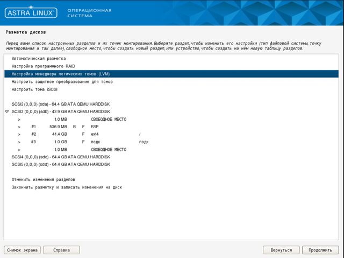
Task: Select SCSI5 (sdd) 64.4 GB disk
Action: click(x=60, y=164)
